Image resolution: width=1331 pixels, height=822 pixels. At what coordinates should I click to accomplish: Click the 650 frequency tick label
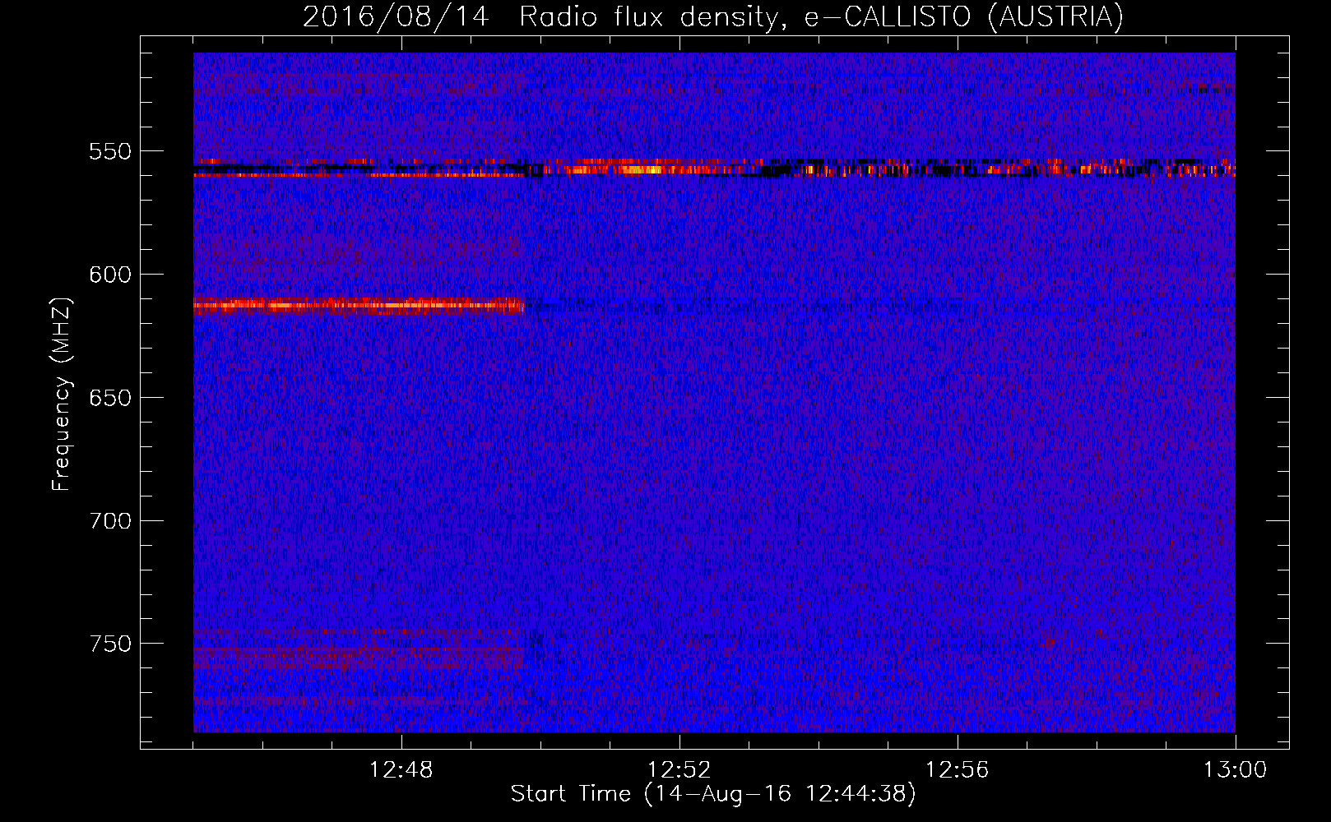point(110,398)
